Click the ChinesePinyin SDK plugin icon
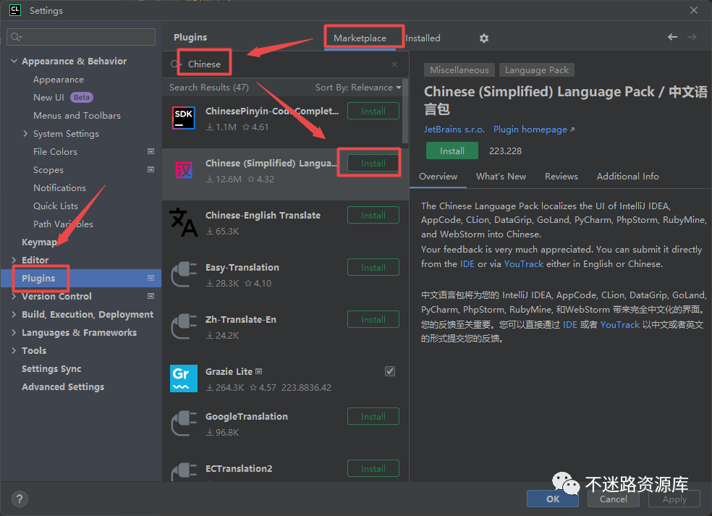 pyautogui.click(x=184, y=118)
